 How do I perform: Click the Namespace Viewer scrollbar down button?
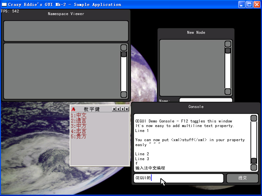click(x=124, y=95)
